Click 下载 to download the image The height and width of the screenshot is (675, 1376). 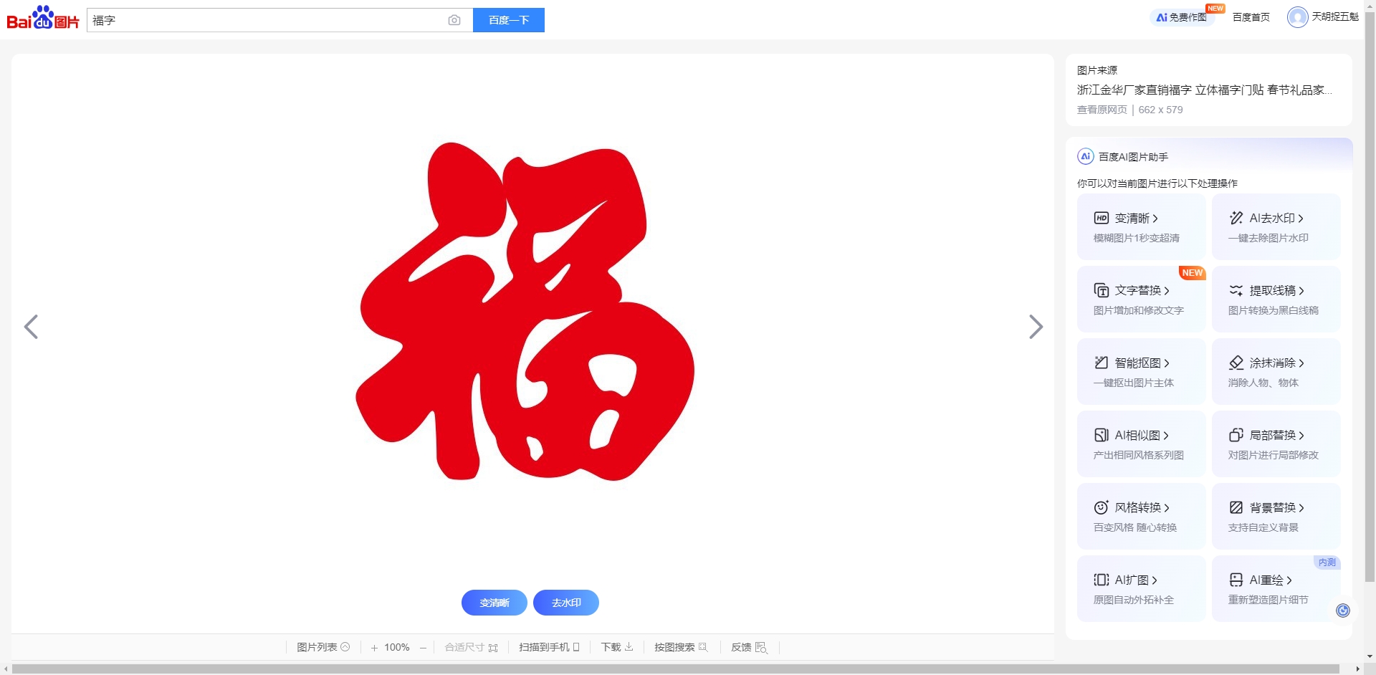click(617, 647)
